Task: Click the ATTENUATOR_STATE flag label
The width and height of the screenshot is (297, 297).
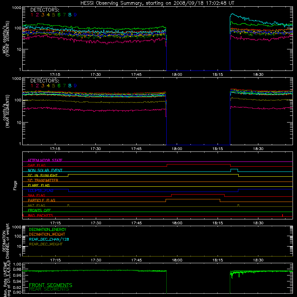Action: pos(45,160)
